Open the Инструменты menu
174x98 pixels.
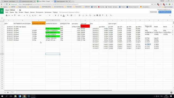coord(39,12)
